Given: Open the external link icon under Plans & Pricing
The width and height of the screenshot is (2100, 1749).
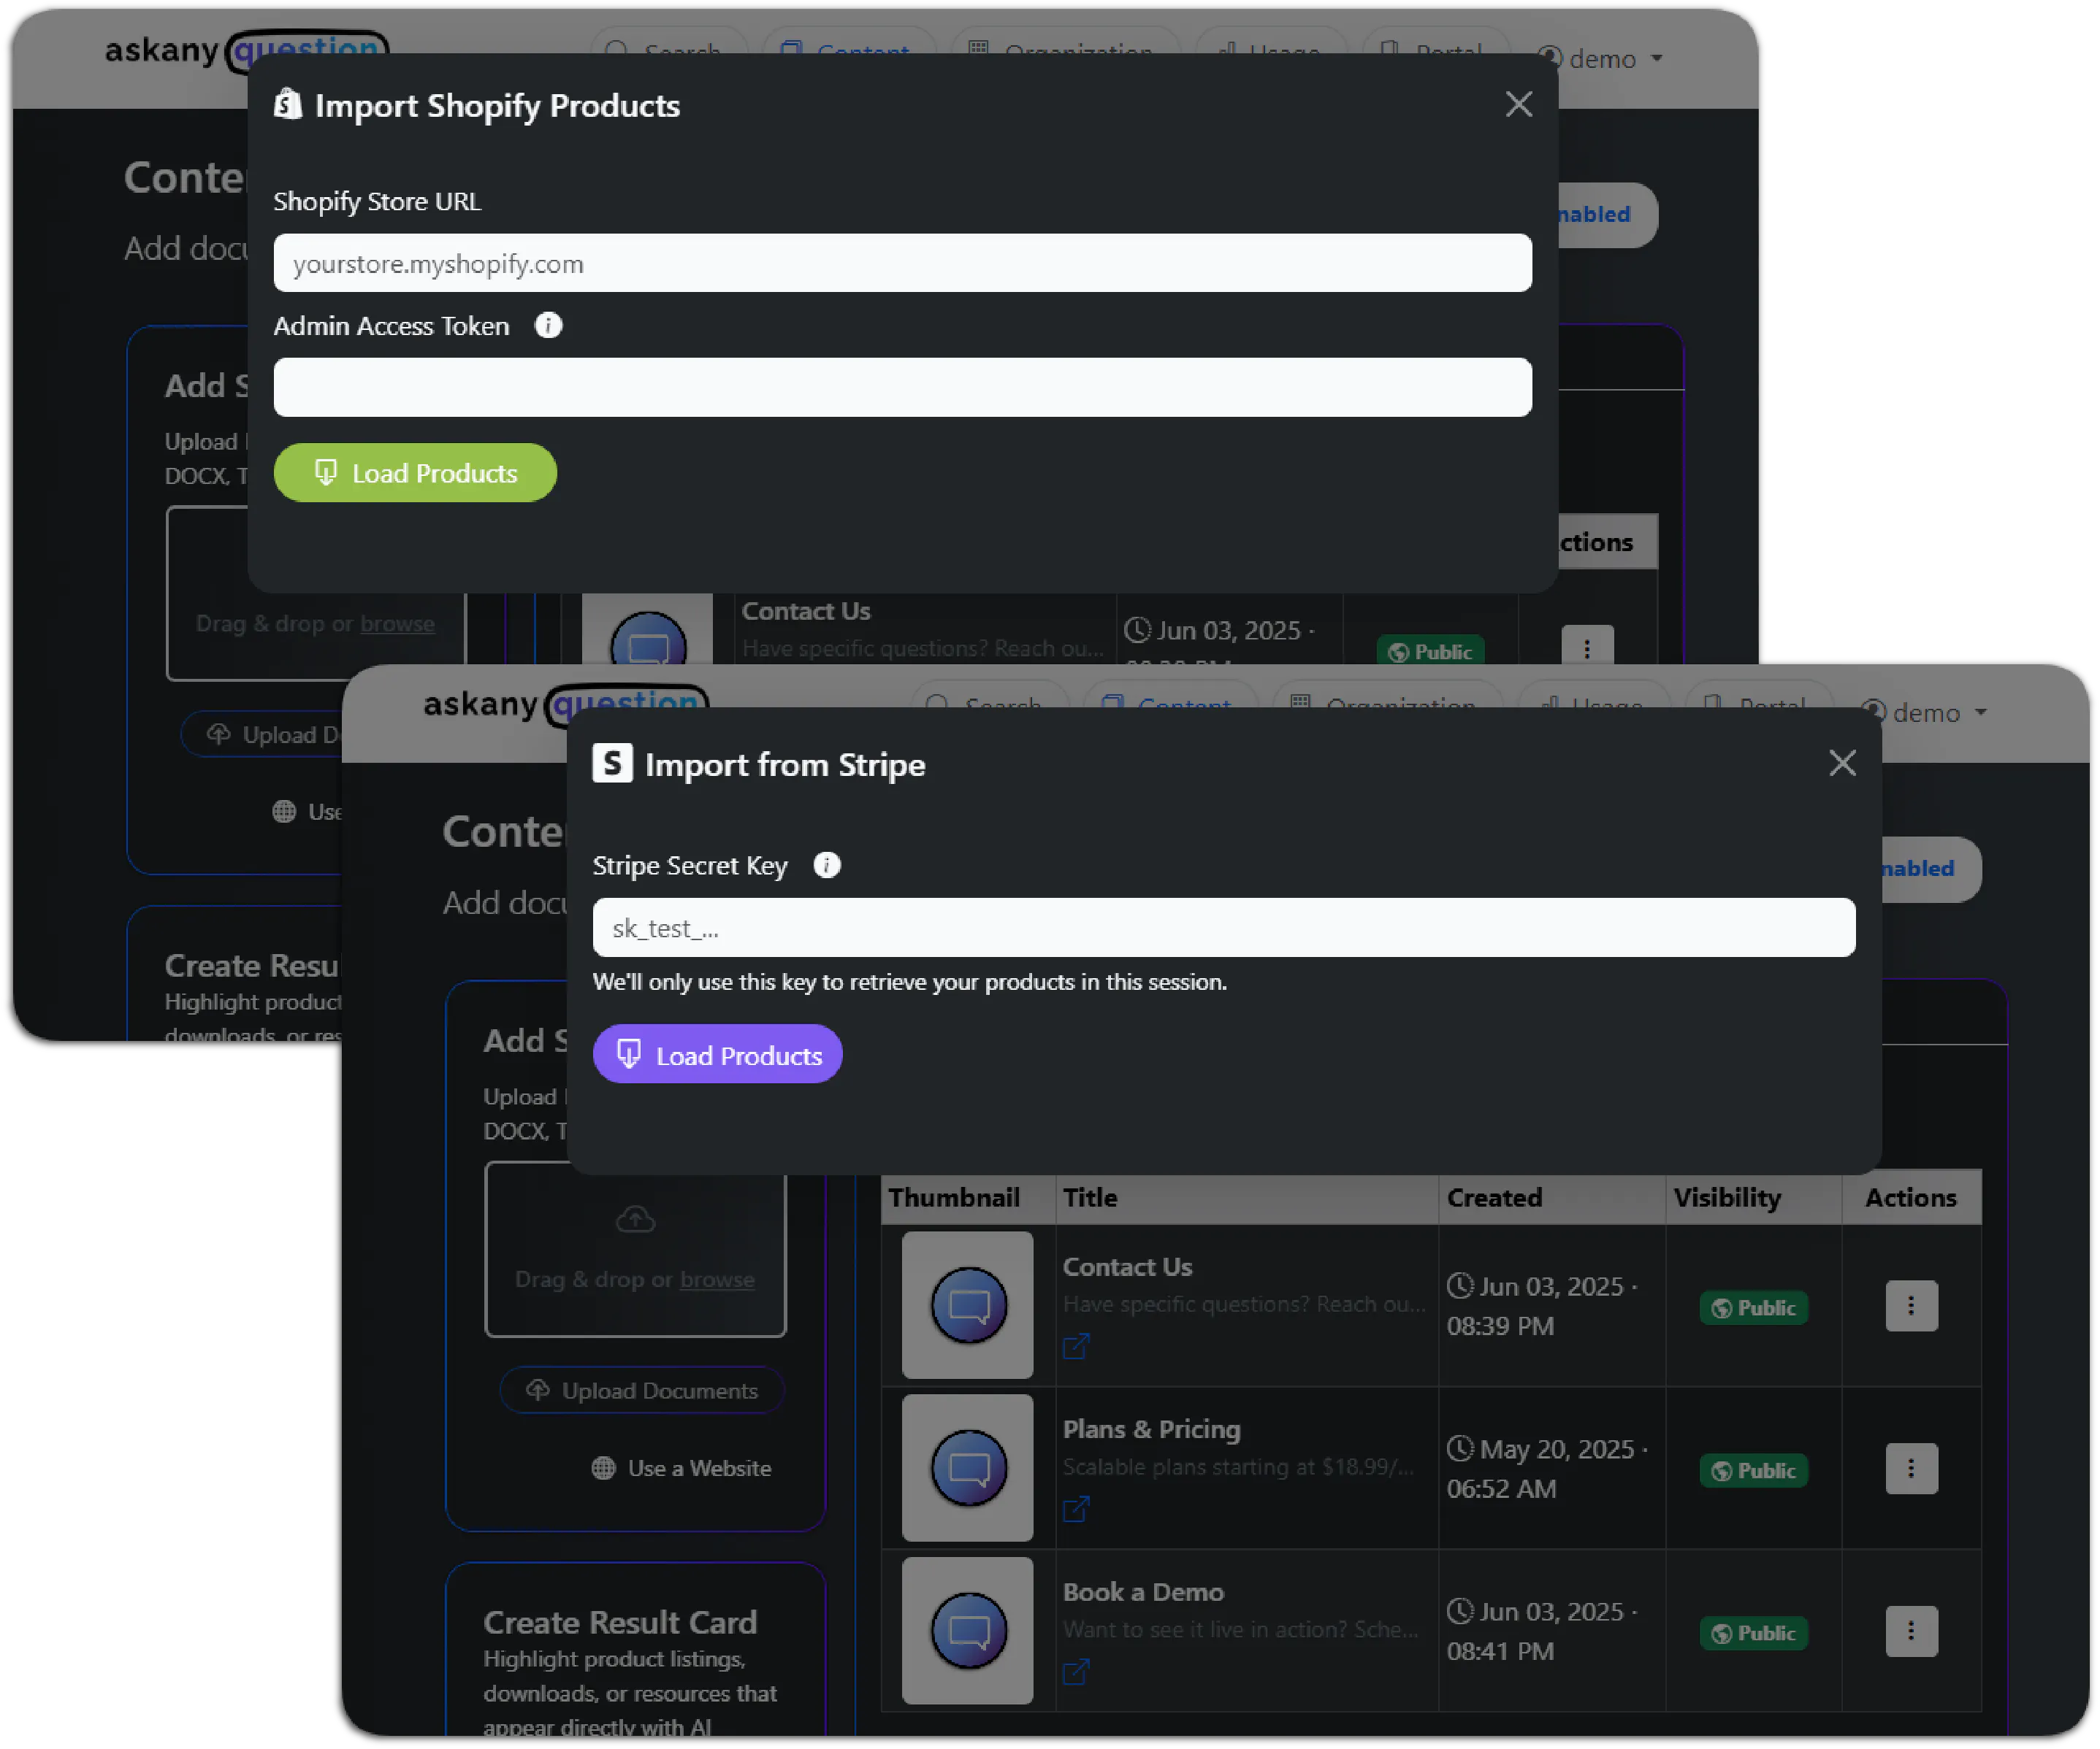Looking at the screenshot, I should point(1076,1509).
